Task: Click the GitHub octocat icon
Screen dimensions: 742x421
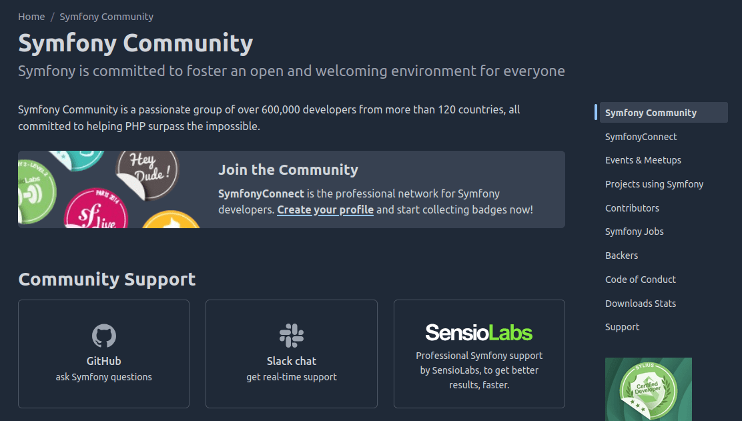Action: click(103, 336)
